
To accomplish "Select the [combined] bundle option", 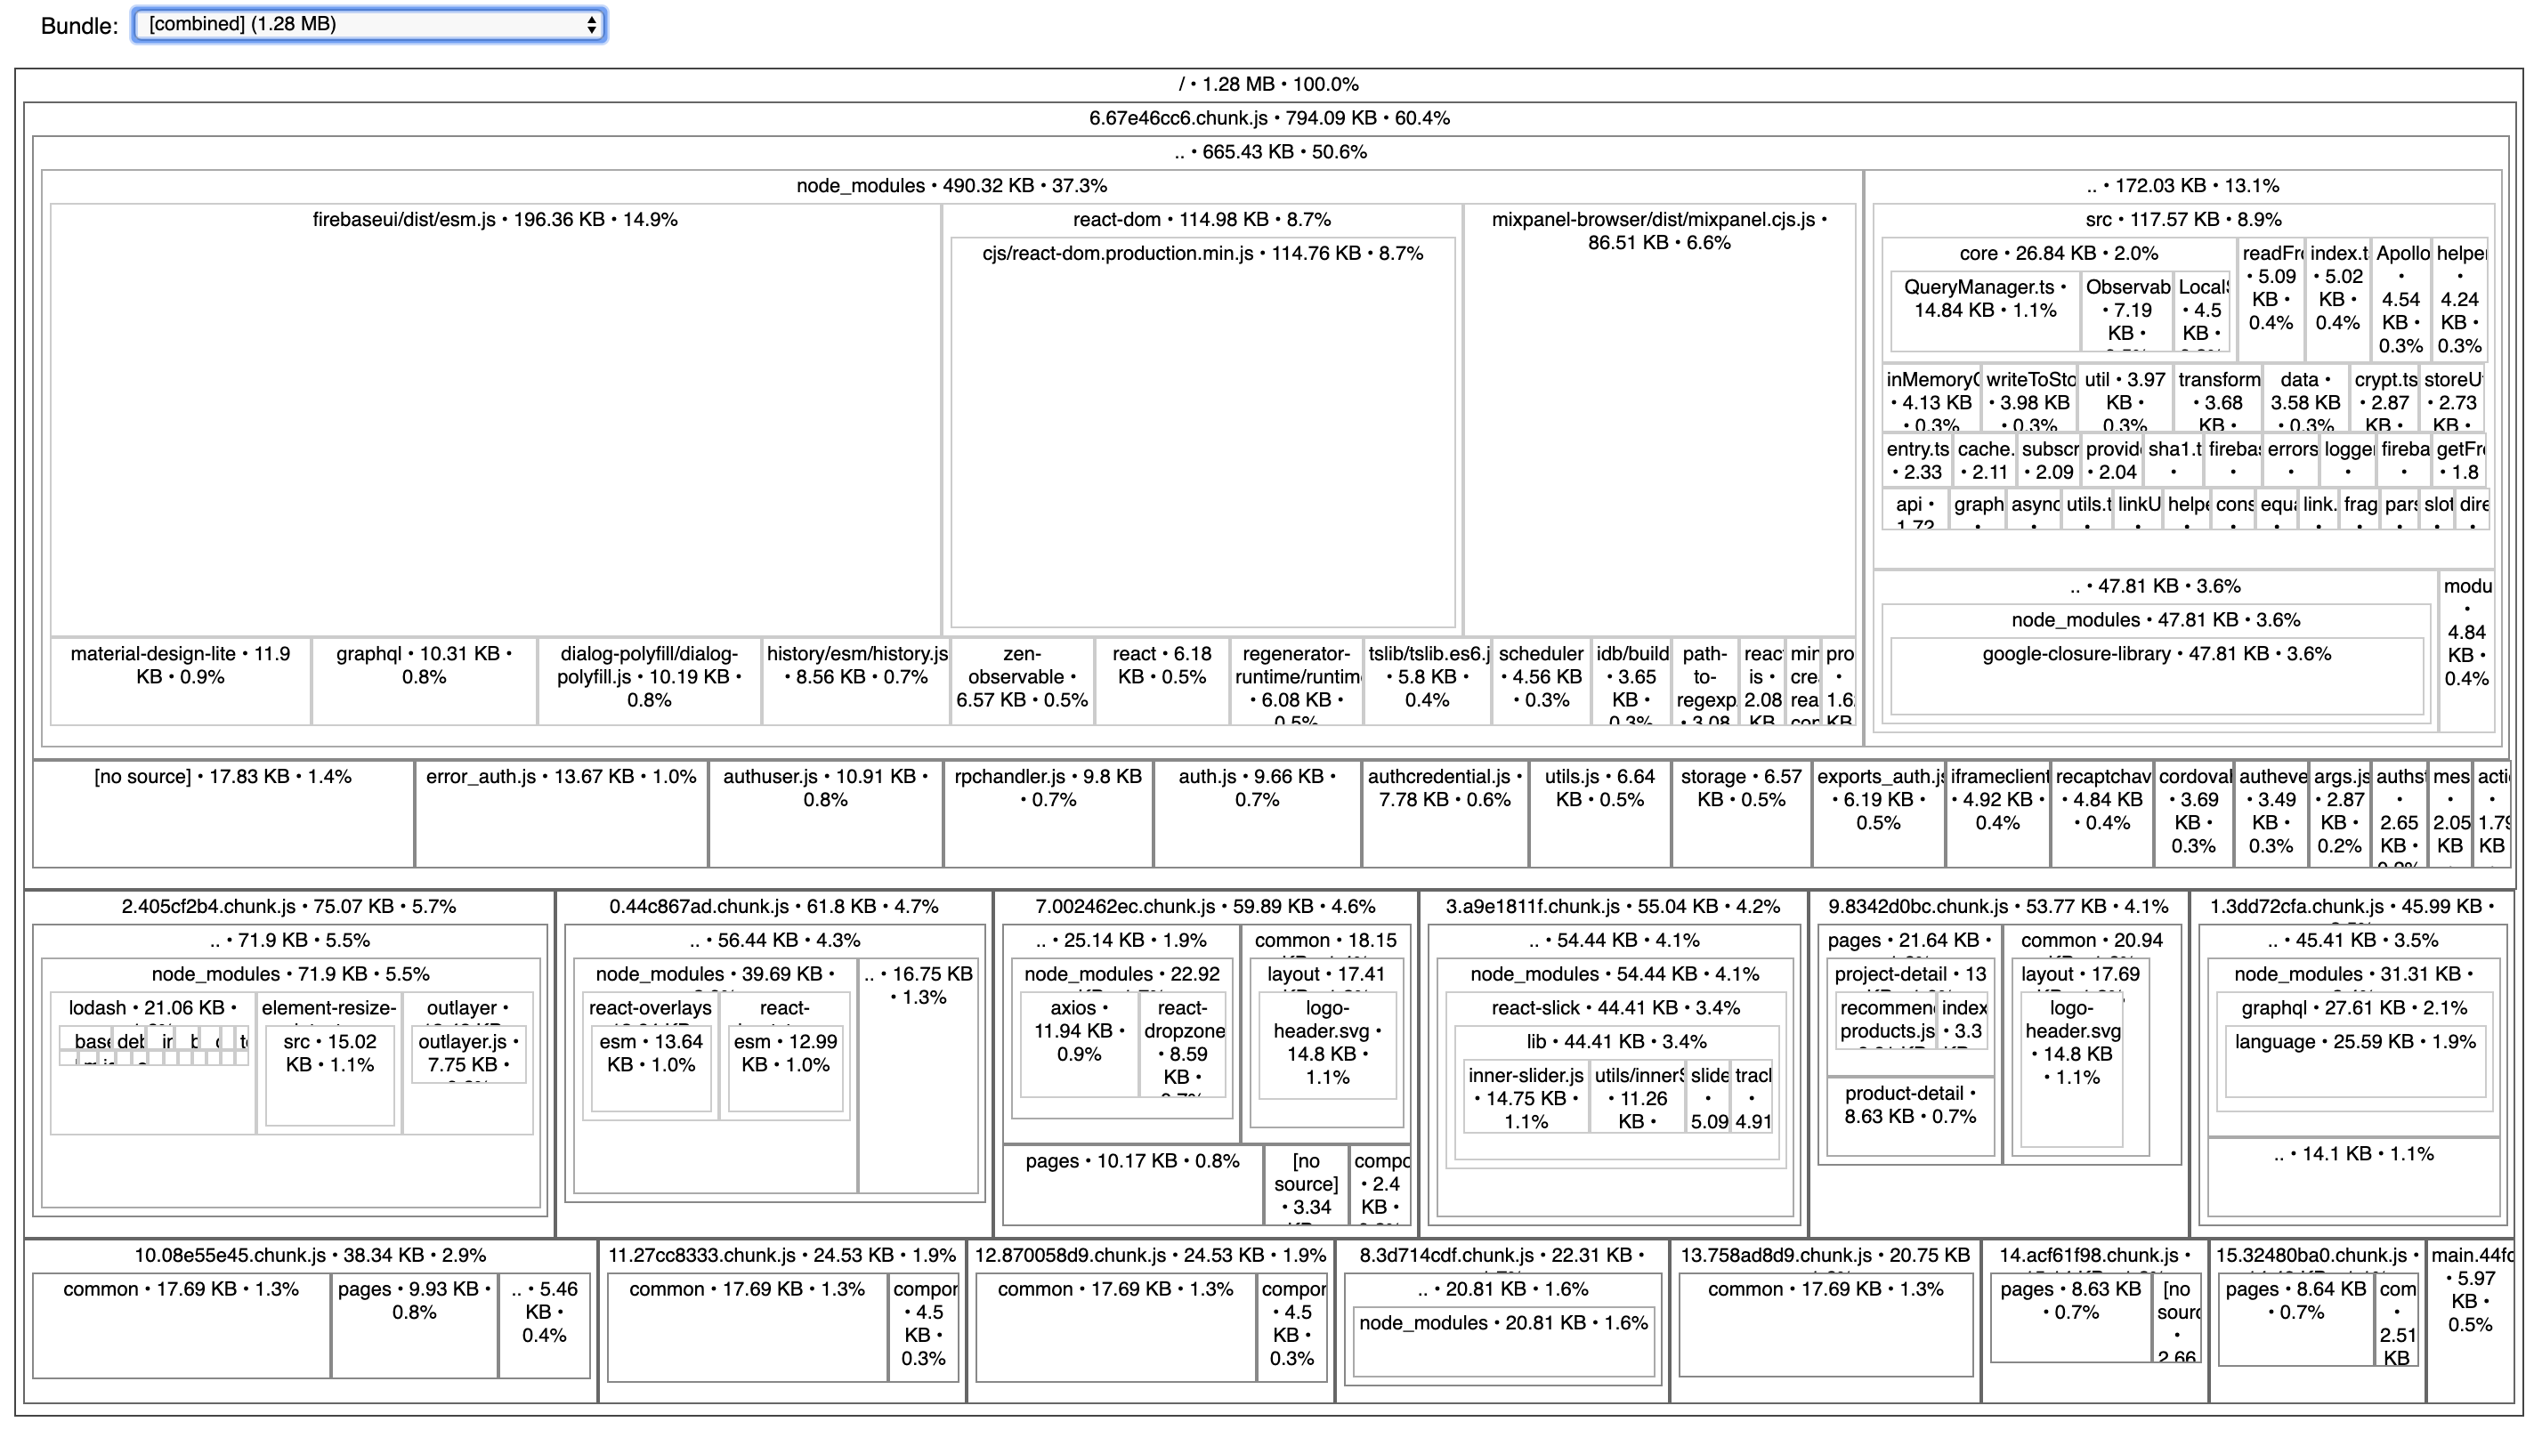I will pyautogui.click(x=367, y=24).
